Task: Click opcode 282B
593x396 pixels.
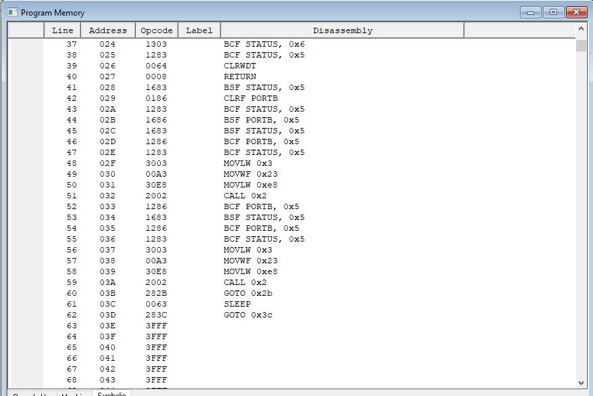Action: tap(156, 293)
